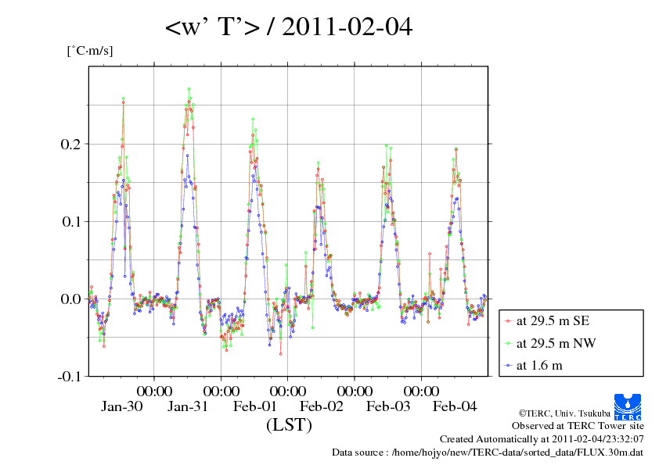This screenshot has width=659, height=465.
Task: Click the chart title "<w' T'> / 2011-02-04"
Action: [289, 27]
